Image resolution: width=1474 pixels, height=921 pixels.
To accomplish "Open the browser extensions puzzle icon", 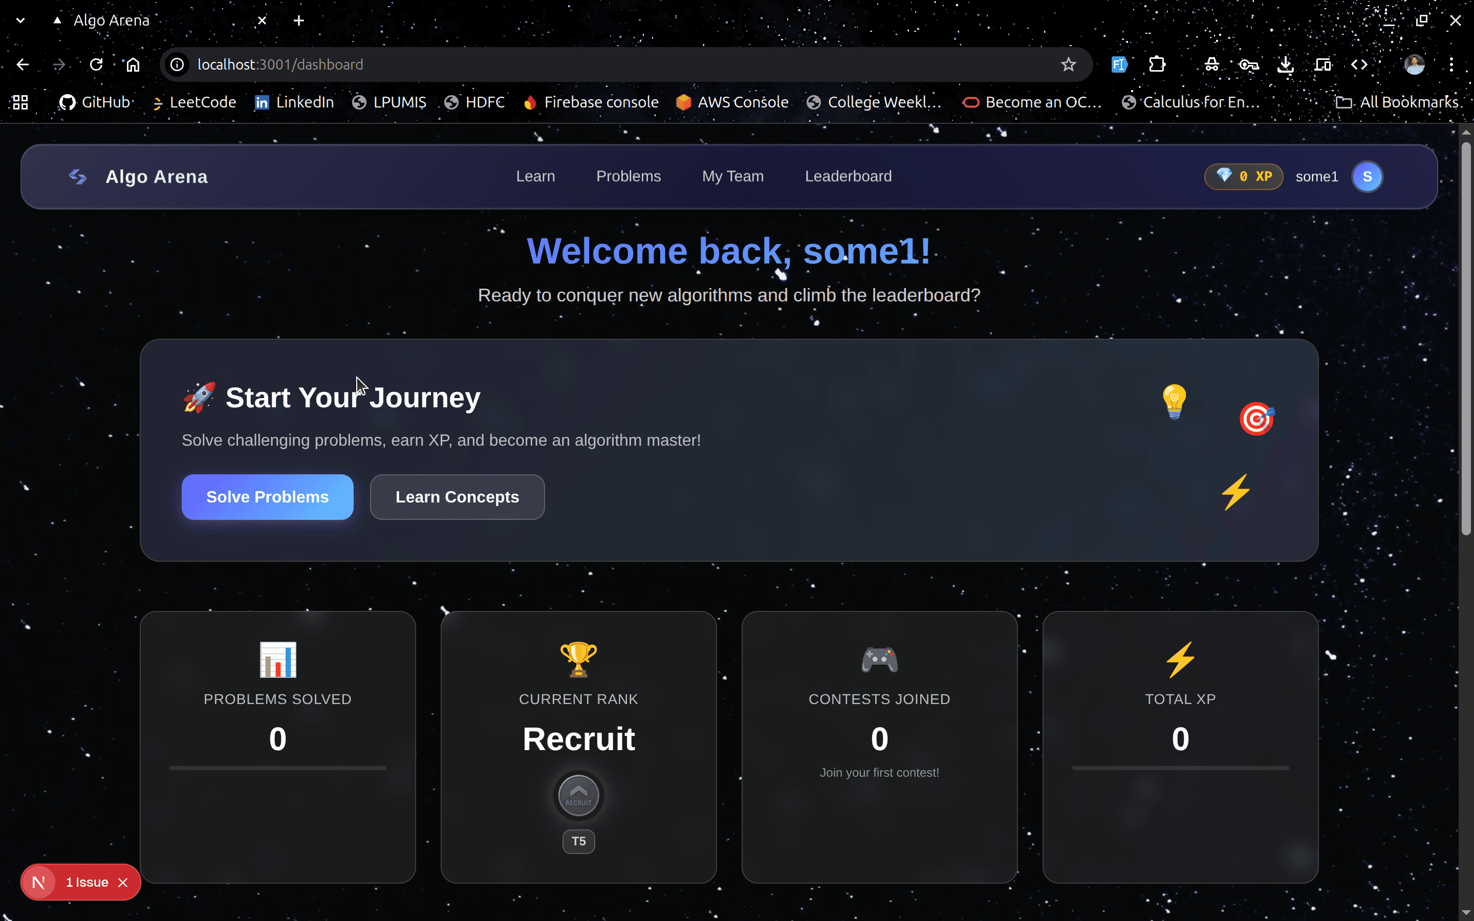I will [x=1157, y=64].
